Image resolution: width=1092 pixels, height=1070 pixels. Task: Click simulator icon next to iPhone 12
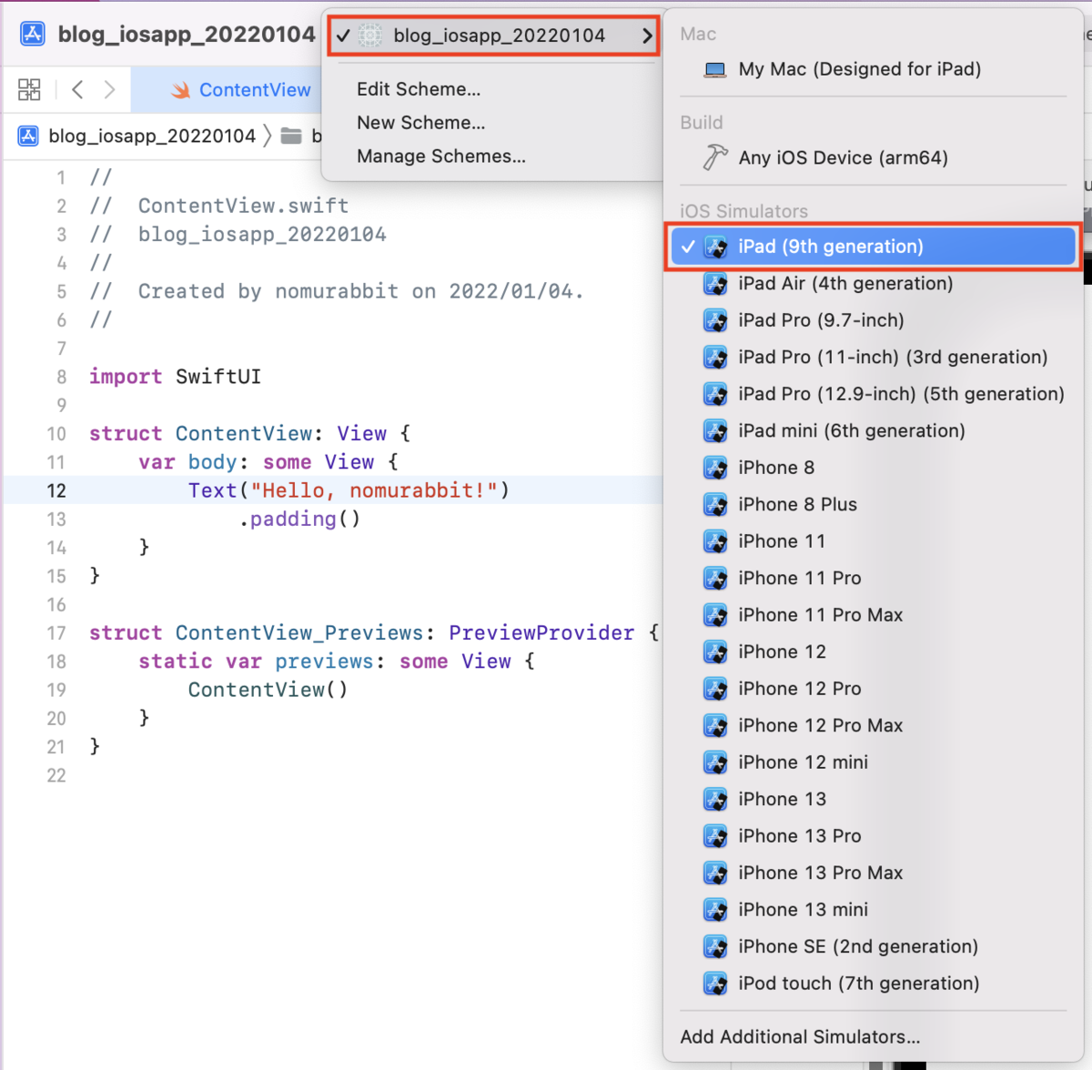pos(716,652)
